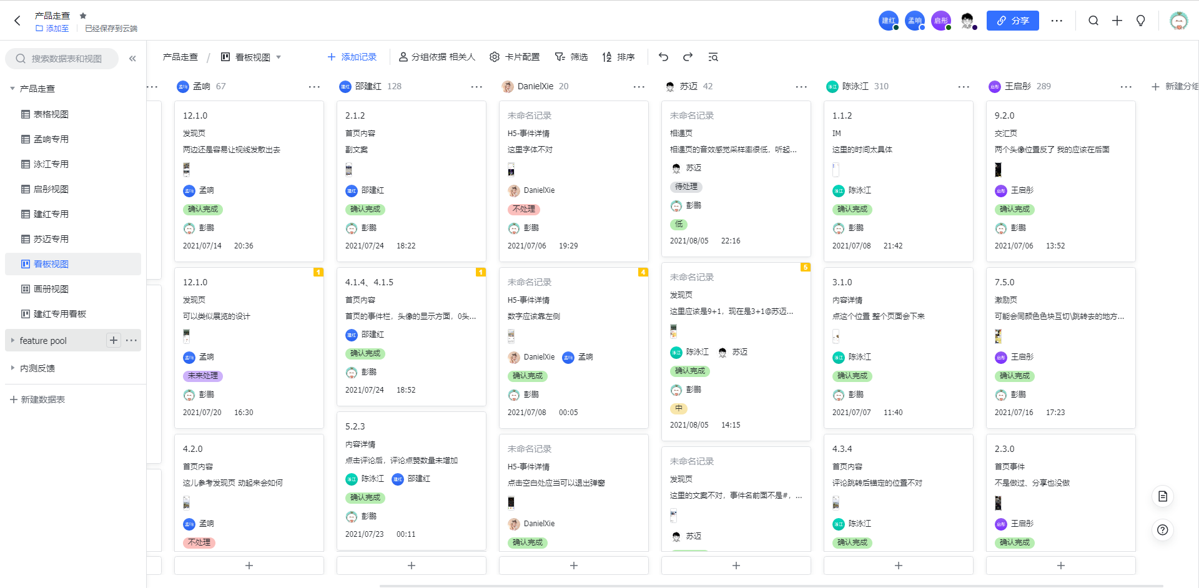Open the find records search icon

click(x=713, y=57)
